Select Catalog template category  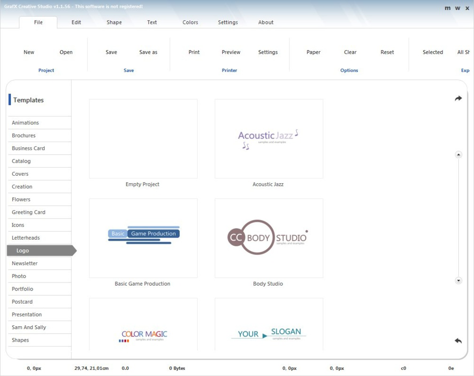39,161
